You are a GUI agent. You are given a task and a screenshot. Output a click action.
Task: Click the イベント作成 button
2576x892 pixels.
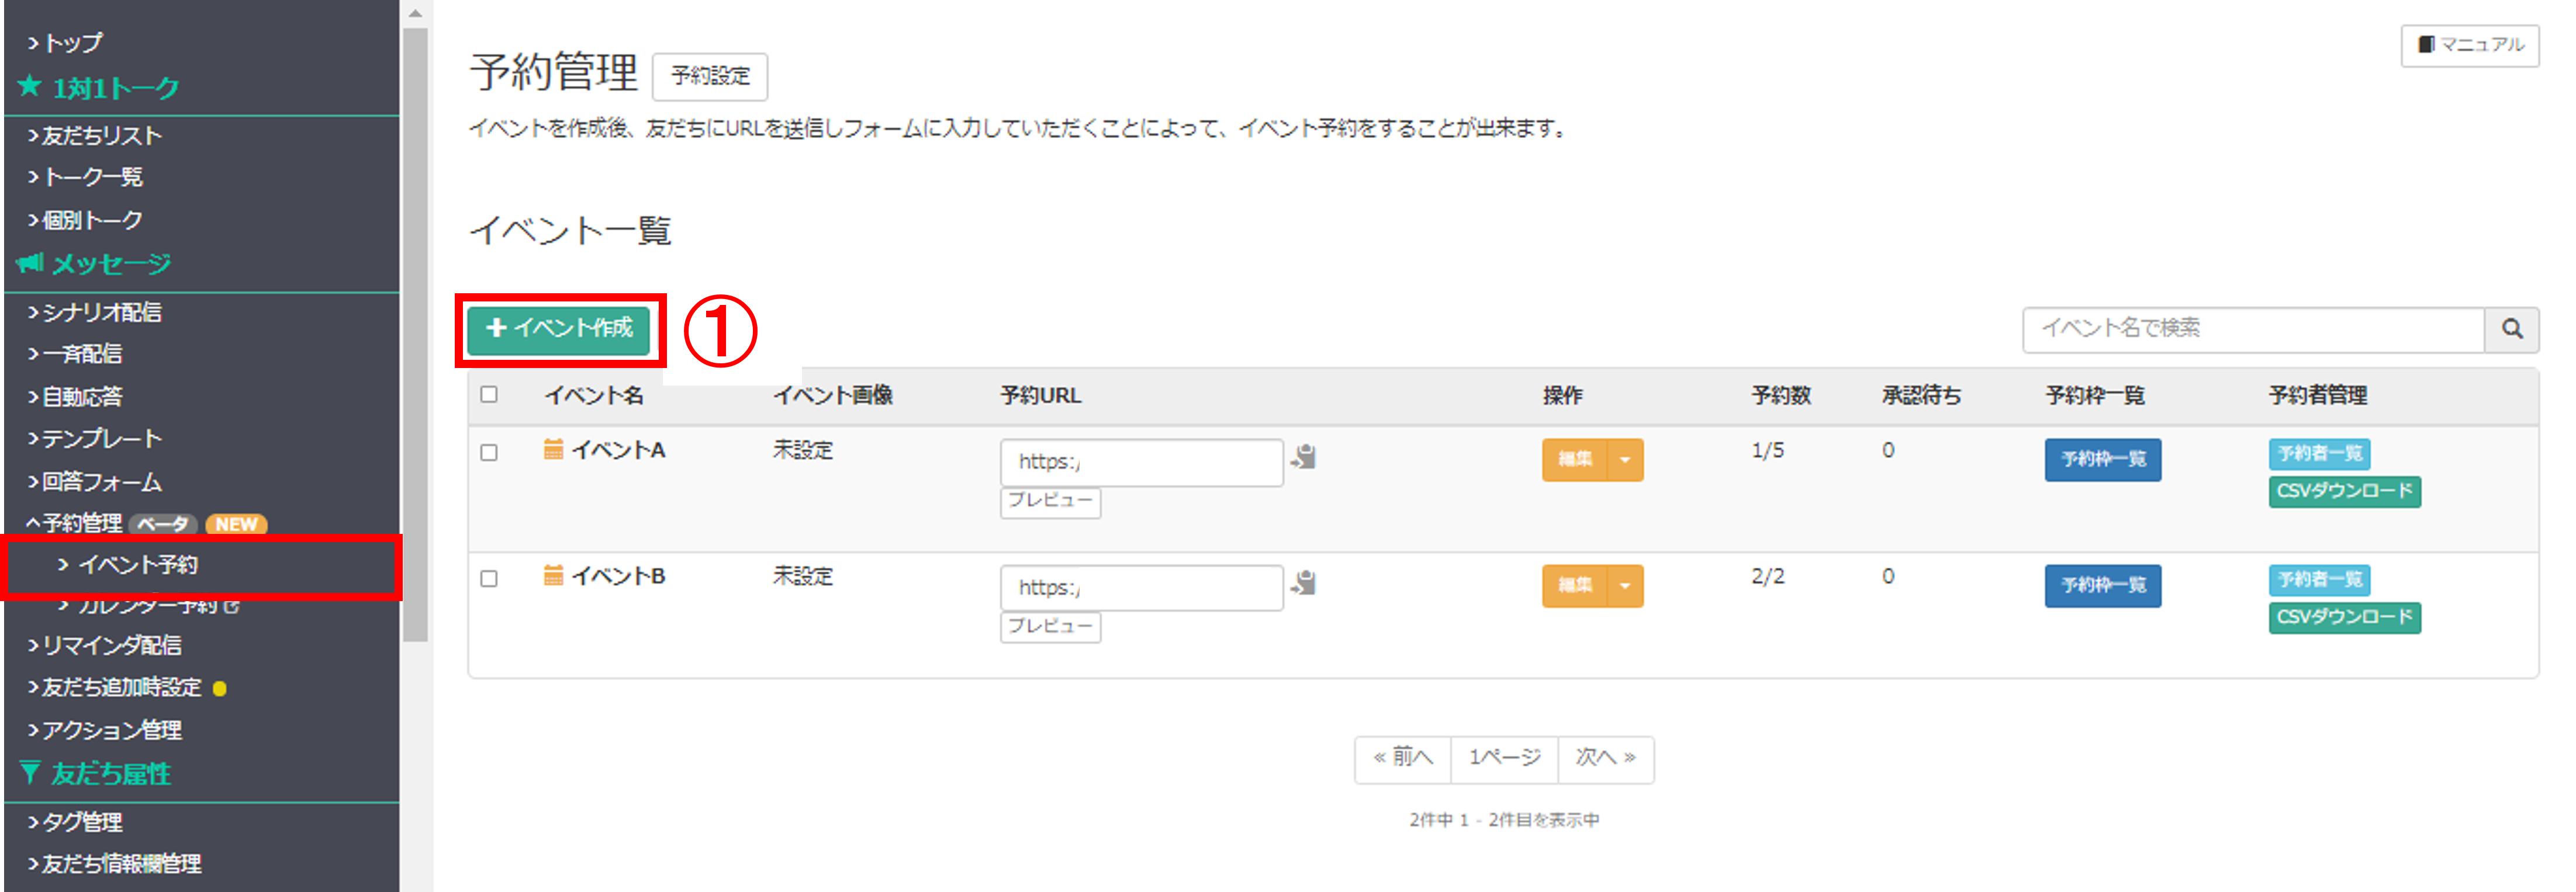(558, 329)
